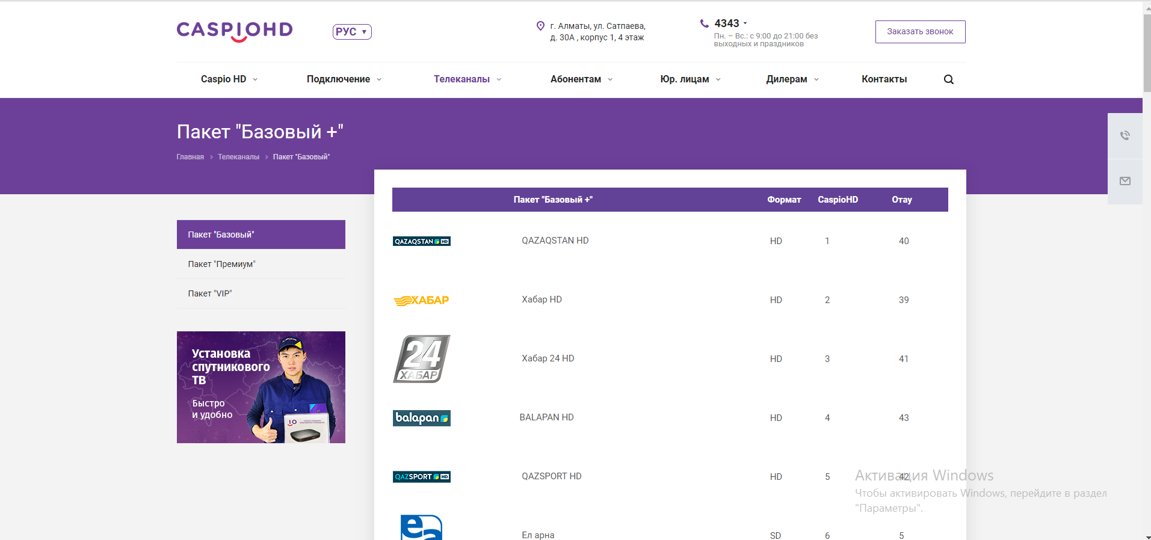Open the Caspio HD menu item

pyautogui.click(x=223, y=79)
